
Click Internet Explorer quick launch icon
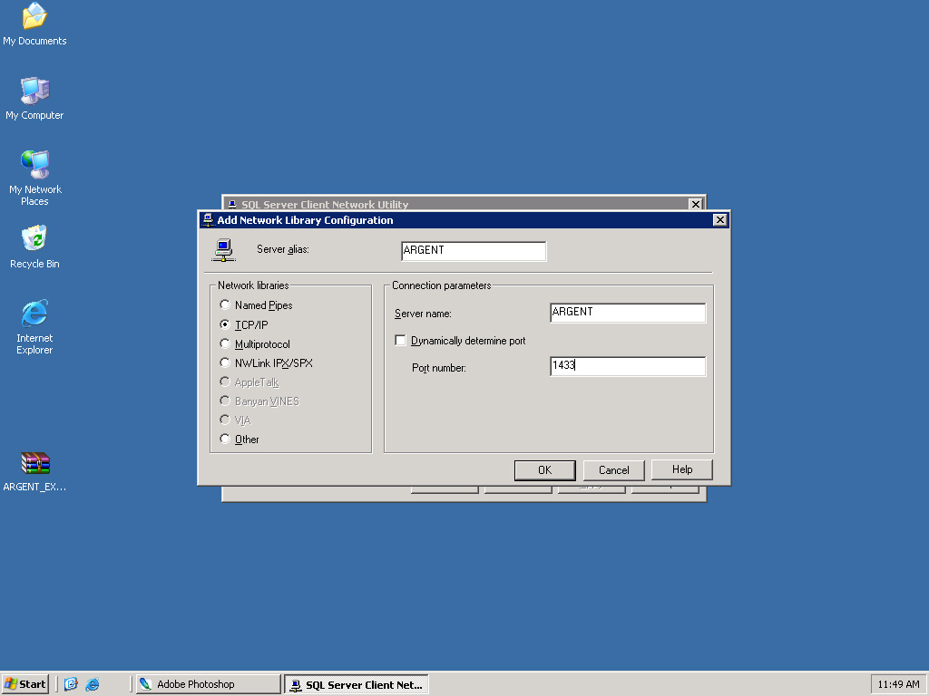[93, 684]
